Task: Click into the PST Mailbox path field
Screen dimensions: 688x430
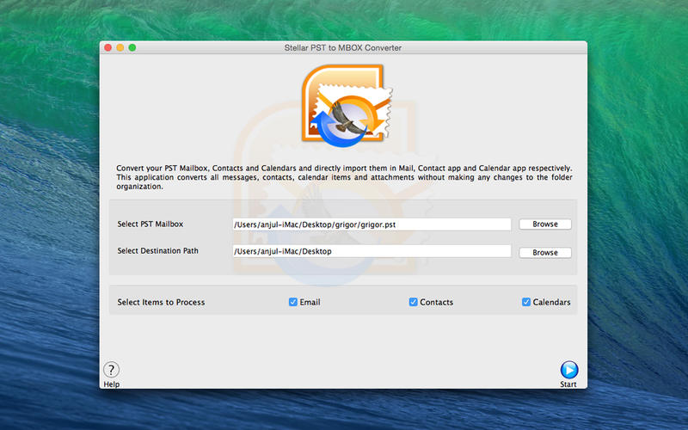Action: coord(372,224)
